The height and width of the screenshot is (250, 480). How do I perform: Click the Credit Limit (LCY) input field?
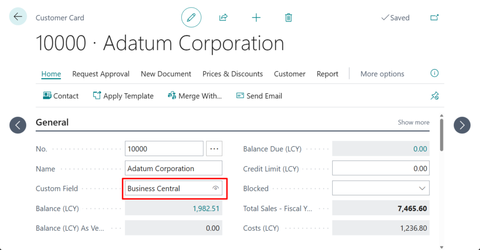[380, 168]
